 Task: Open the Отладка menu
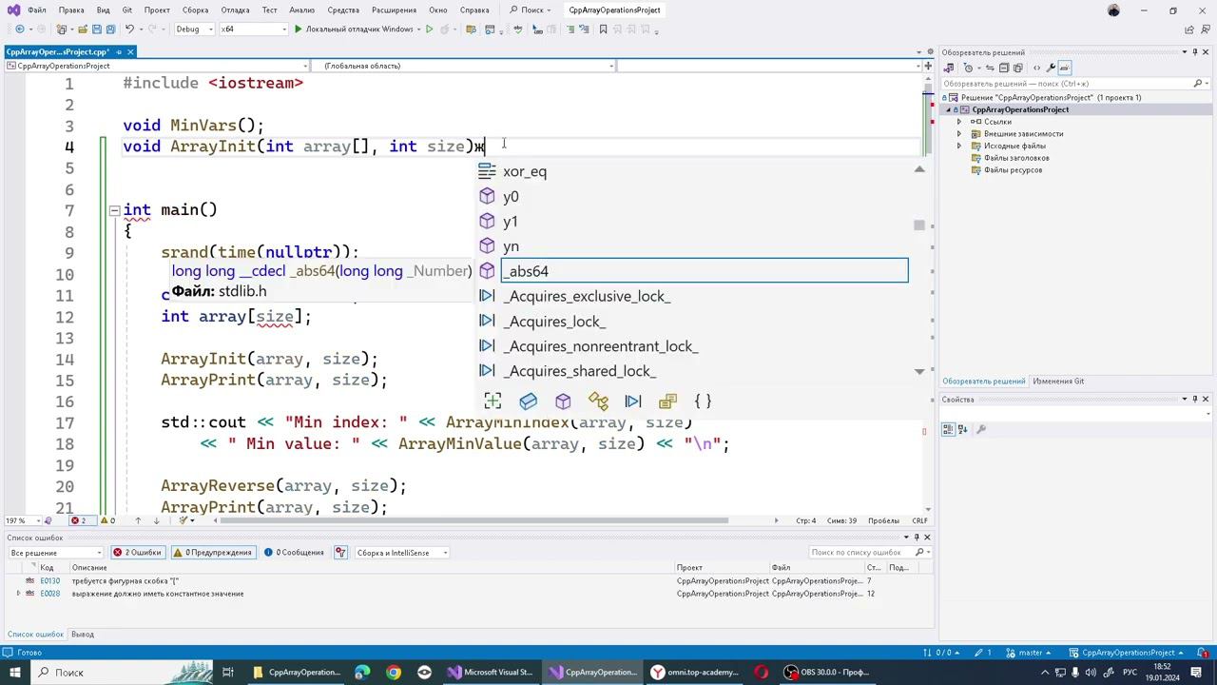tap(235, 10)
